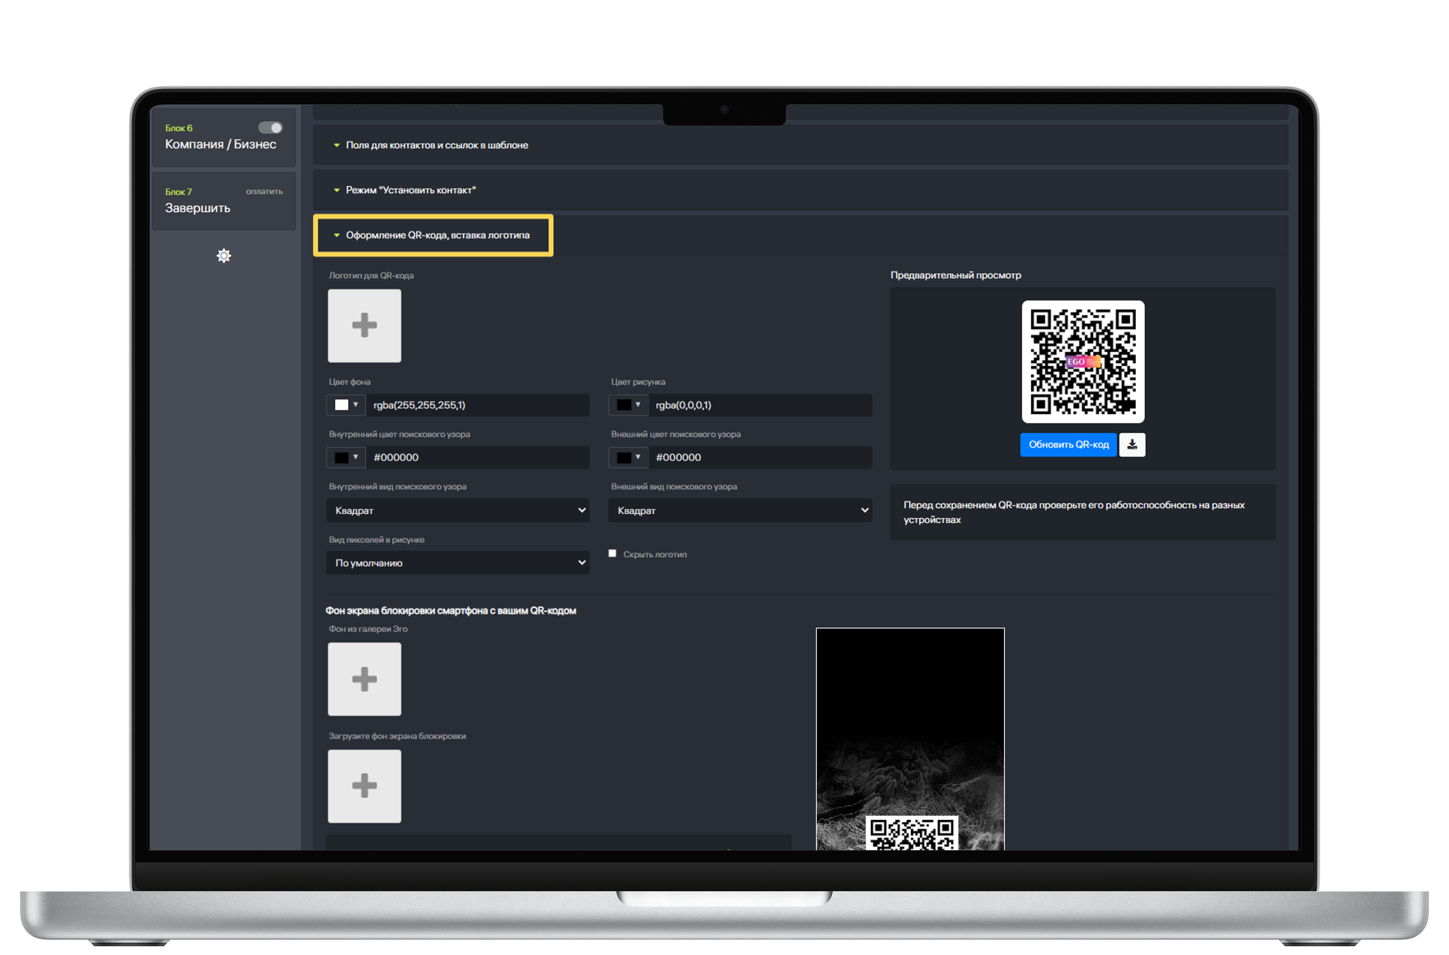Screen dimensions: 1449x955
Task: Open Цвет рисунка color swatch picker
Action: (628, 405)
